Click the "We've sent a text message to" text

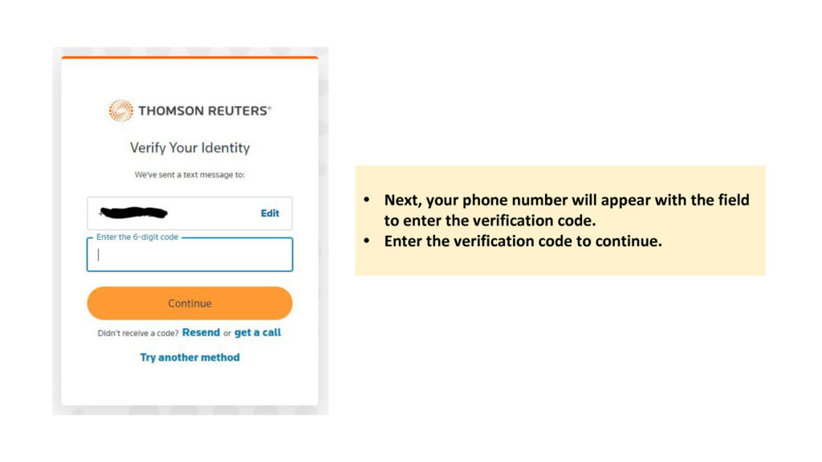(x=189, y=174)
